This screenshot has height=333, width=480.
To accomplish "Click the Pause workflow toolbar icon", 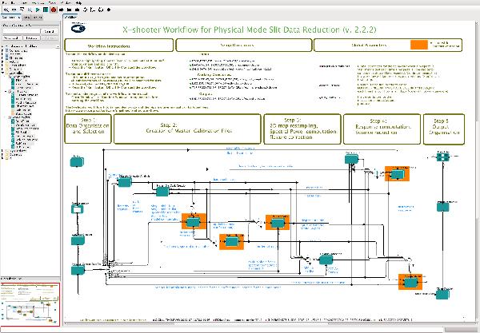I will [x=45, y=10].
